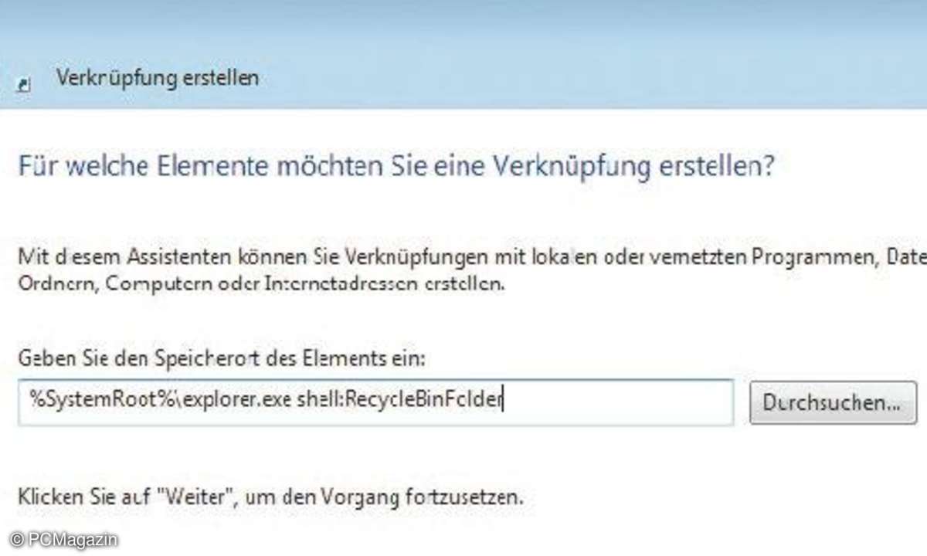
Task: Click the Mit diesem Assistenten description line
Action: [471, 256]
